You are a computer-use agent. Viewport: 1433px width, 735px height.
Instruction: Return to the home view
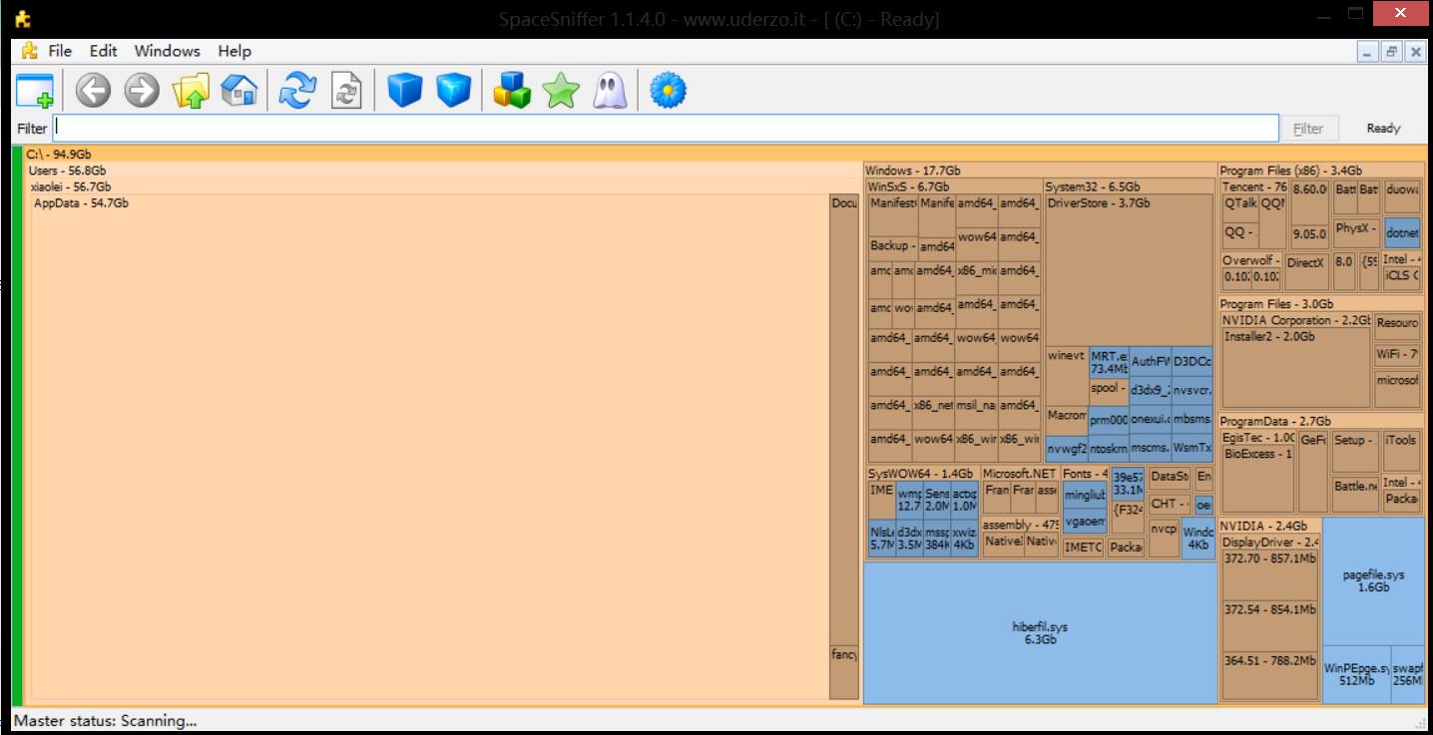[x=239, y=91]
